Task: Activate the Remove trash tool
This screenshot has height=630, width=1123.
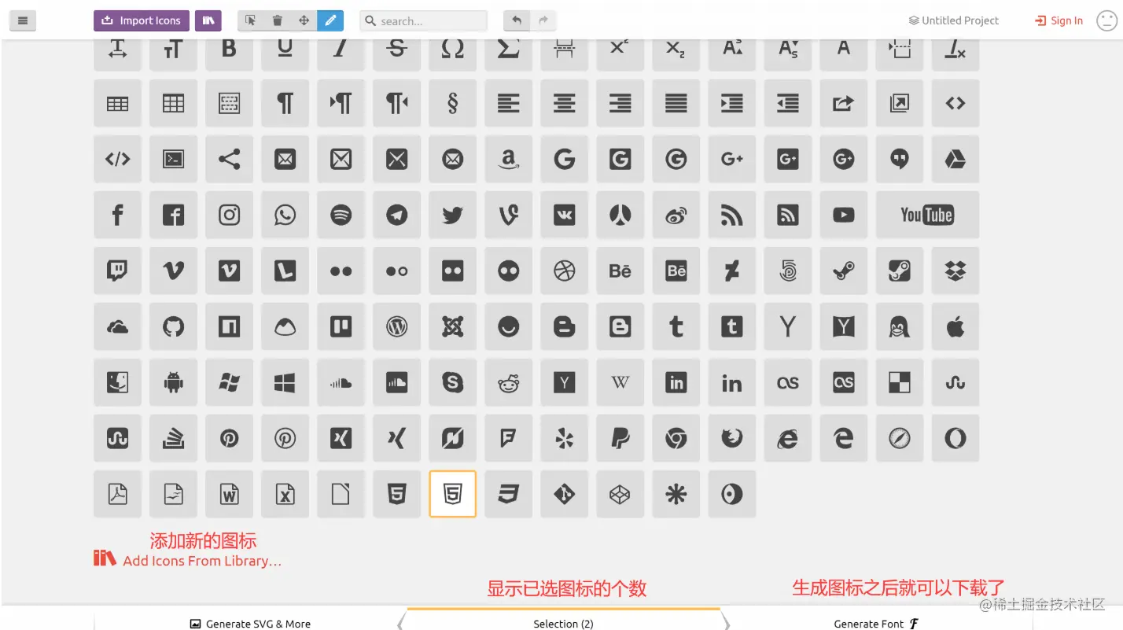Action: point(278,21)
